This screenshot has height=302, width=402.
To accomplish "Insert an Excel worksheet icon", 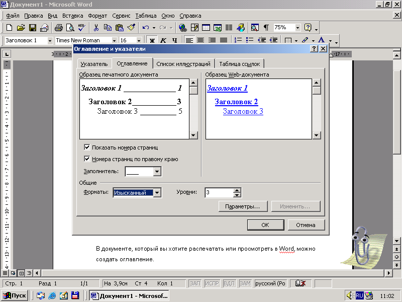I will coord(218,28).
